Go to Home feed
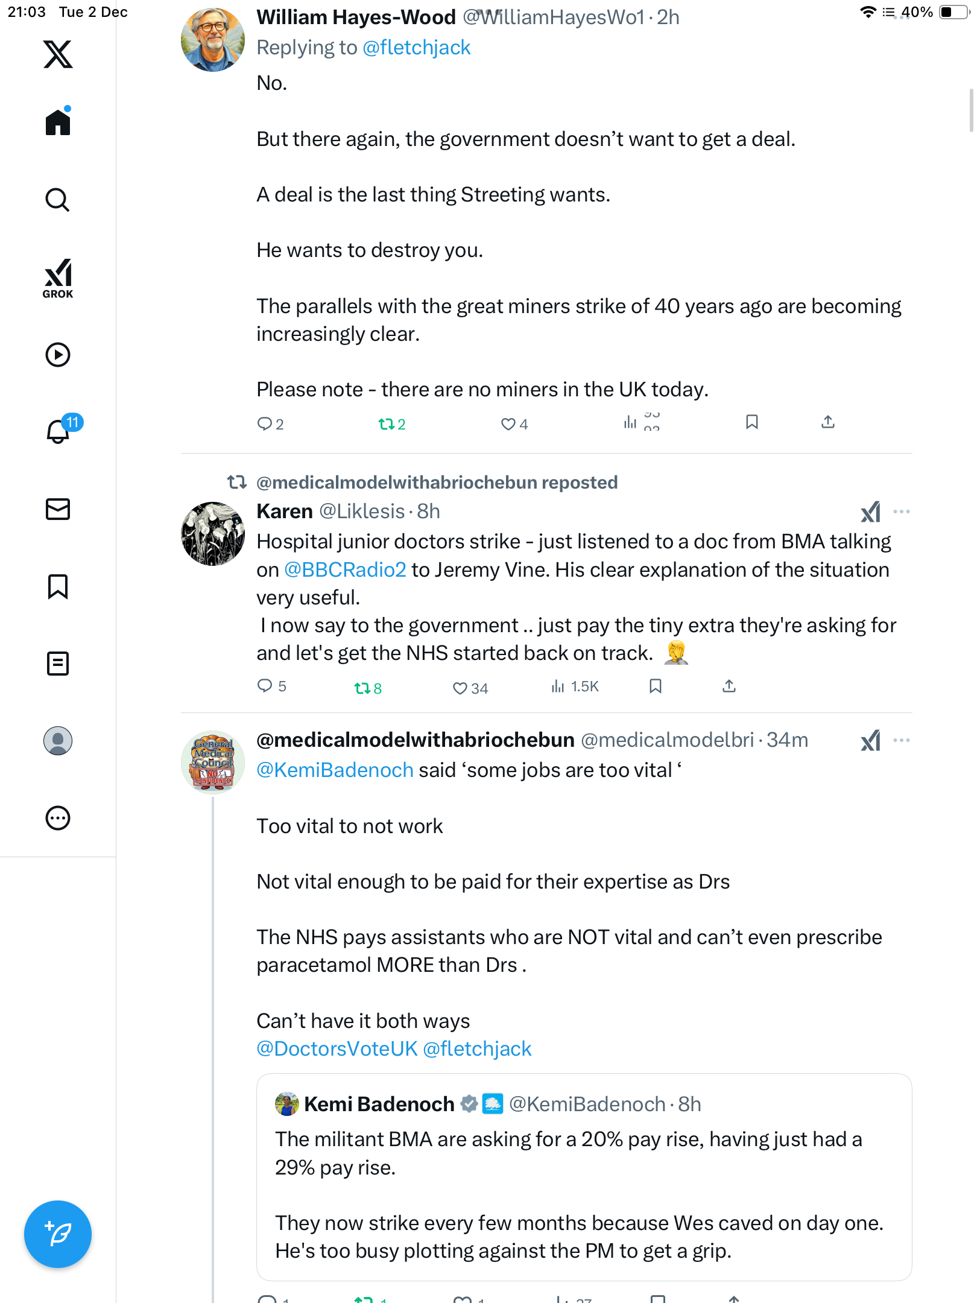Image resolution: width=977 pixels, height=1303 pixels. click(x=58, y=122)
